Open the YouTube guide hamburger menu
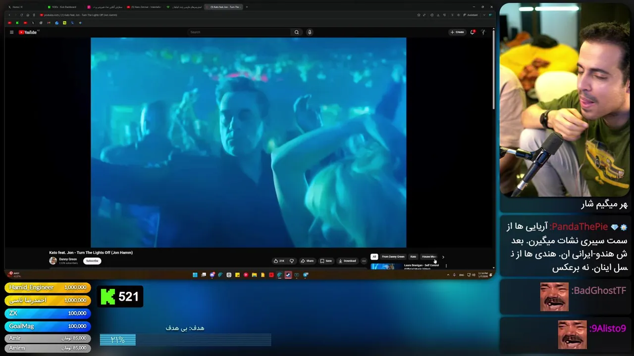634x356 pixels. 11,32
